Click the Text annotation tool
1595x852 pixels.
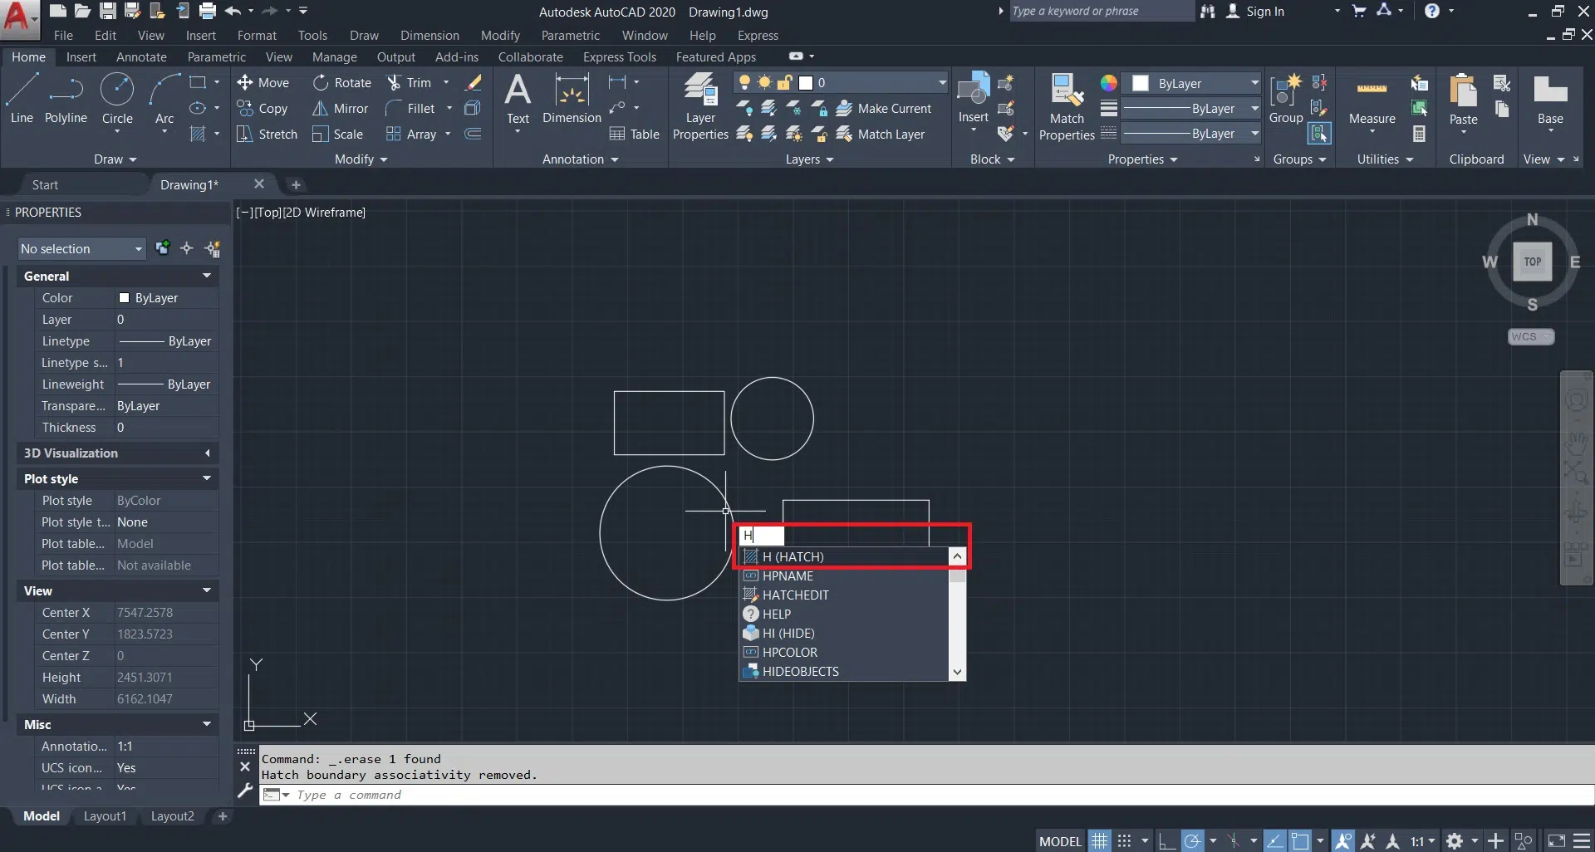pyautogui.click(x=518, y=98)
